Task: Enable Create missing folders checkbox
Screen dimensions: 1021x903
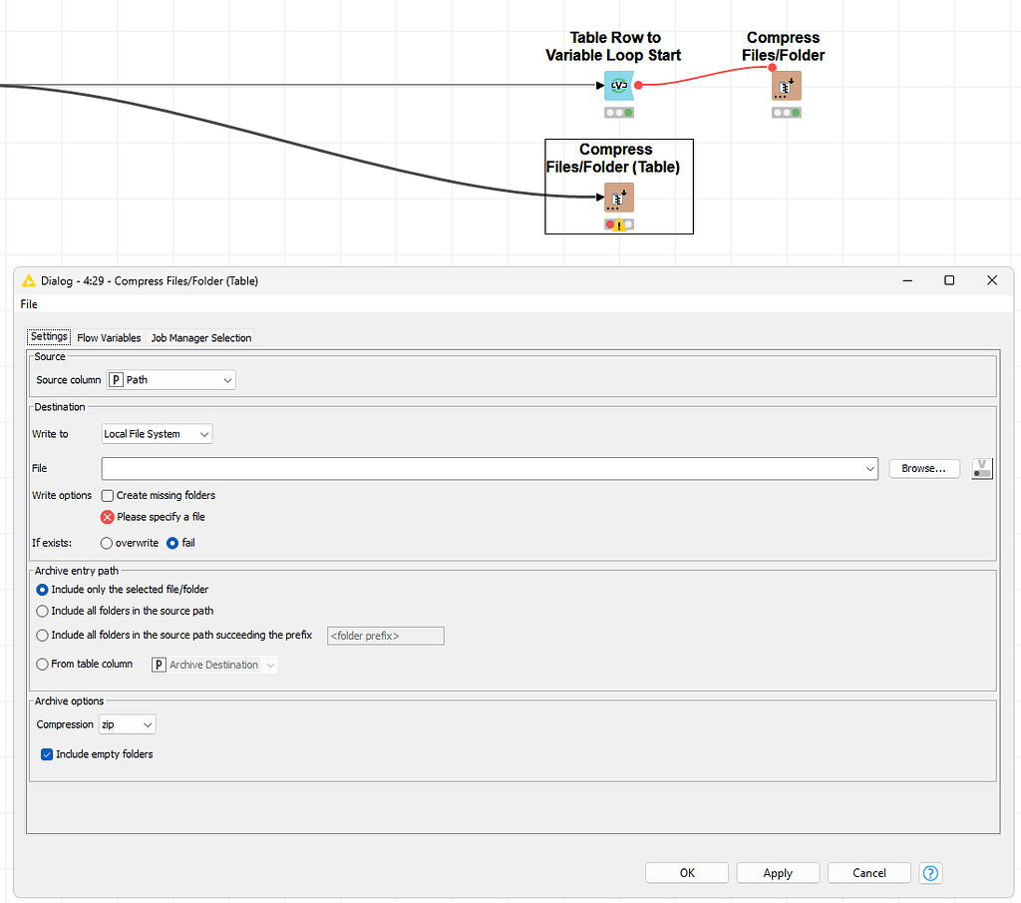Action: pyautogui.click(x=108, y=496)
